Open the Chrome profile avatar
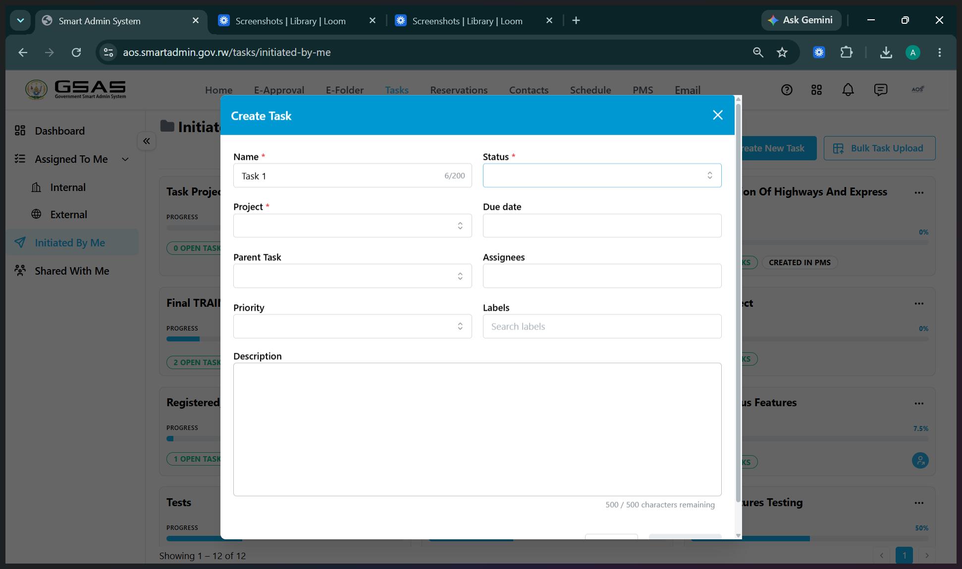962x569 pixels. pos(912,52)
